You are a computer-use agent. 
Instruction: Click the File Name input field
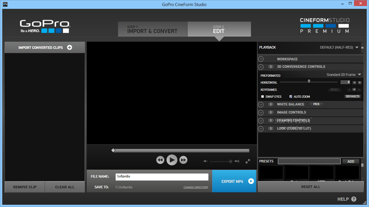(162, 177)
